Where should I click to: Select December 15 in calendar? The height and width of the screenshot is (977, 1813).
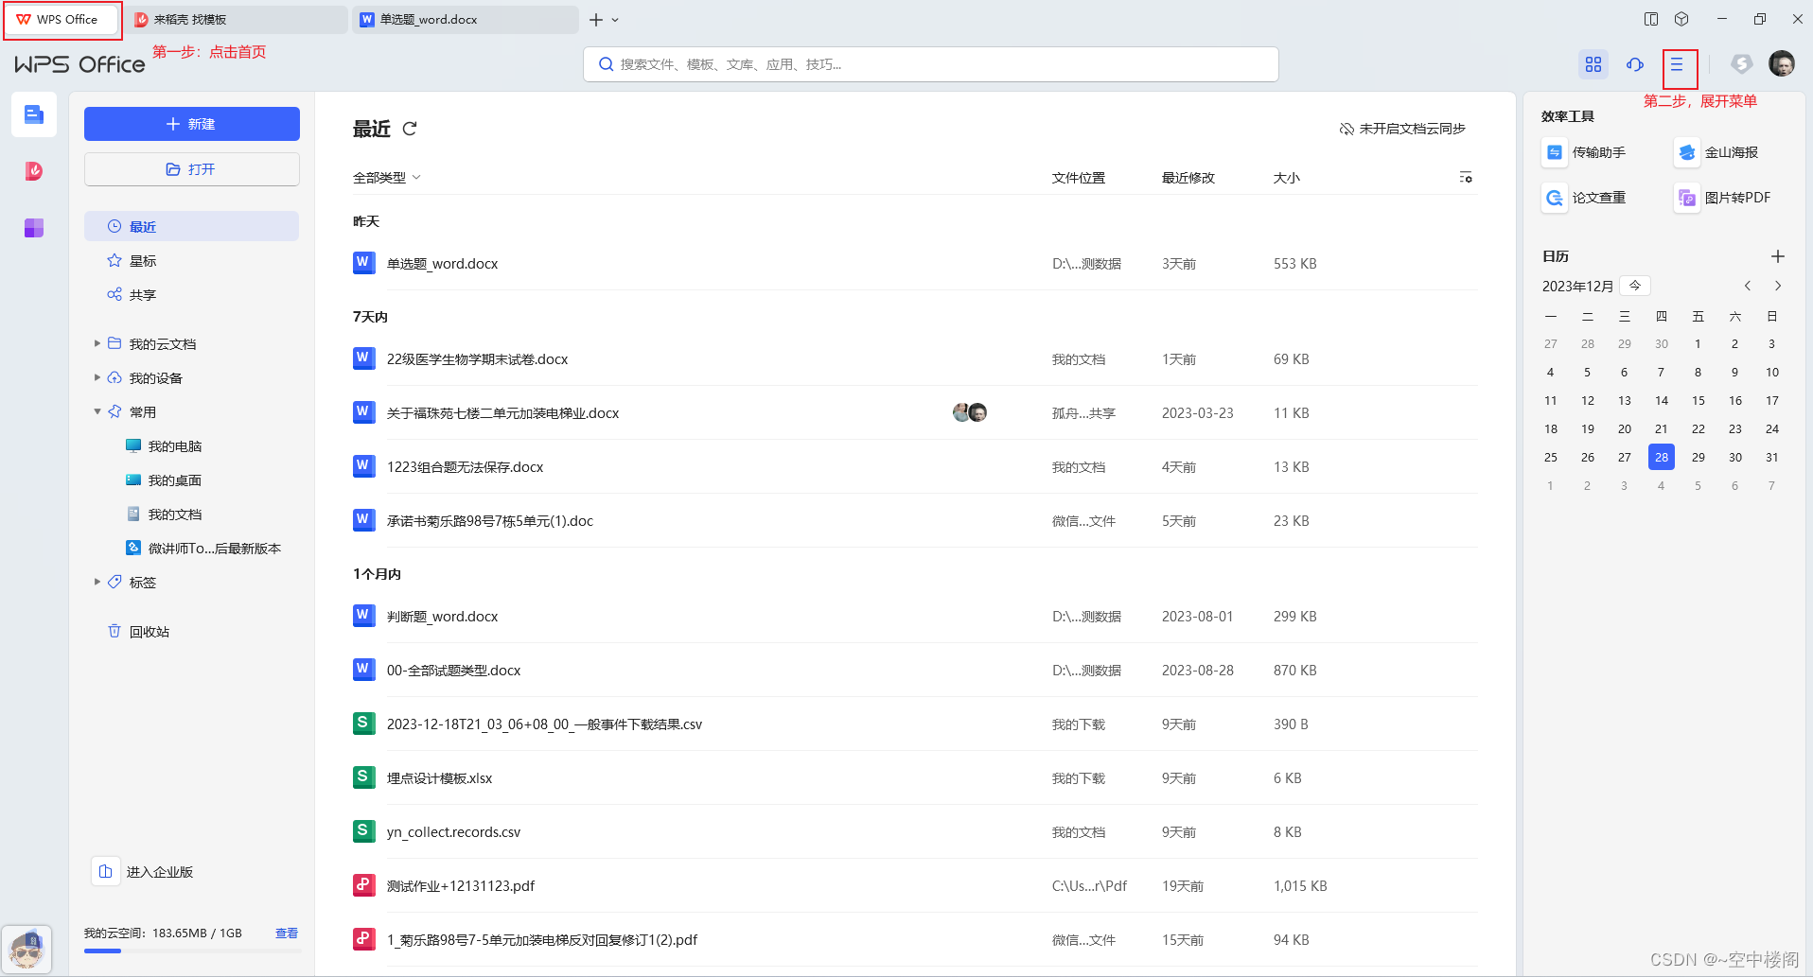[1699, 400]
